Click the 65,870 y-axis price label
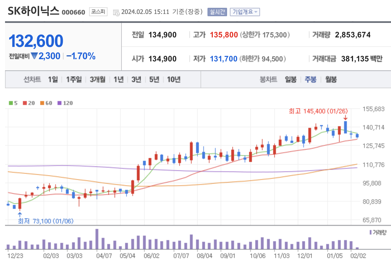The width and height of the screenshot is (391, 263). pyautogui.click(x=372, y=220)
